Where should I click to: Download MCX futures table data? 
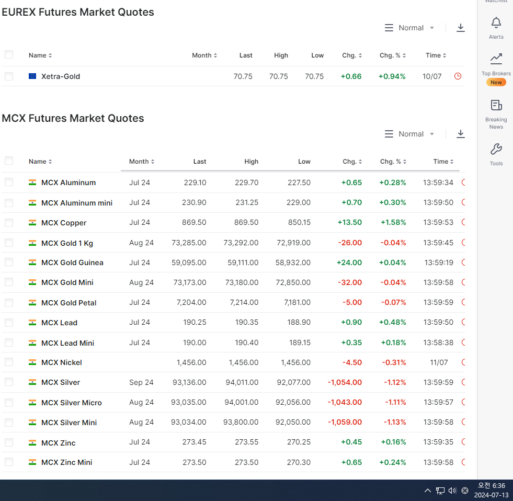pos(460,134)
